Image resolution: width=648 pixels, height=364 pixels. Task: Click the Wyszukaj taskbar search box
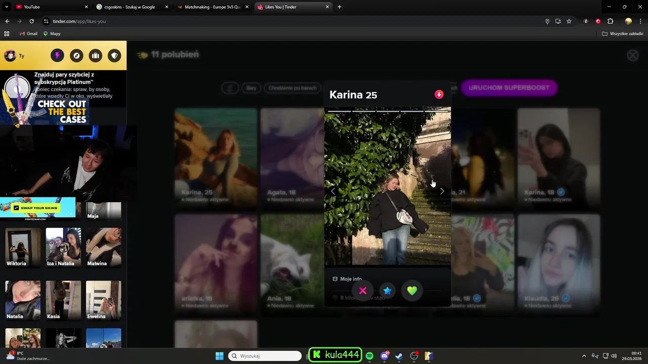pyautogui.click(x=265, y=356)
